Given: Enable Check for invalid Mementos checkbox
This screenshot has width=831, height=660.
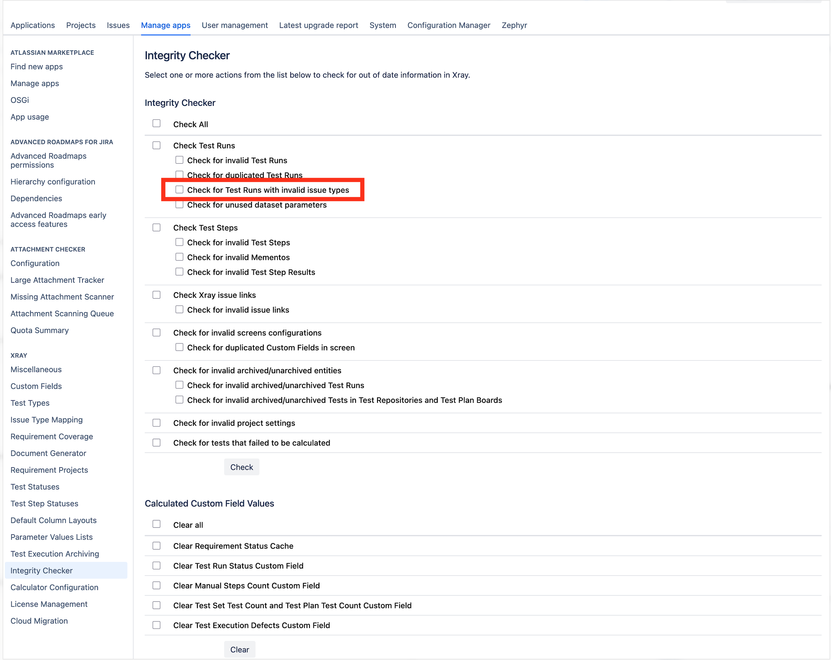Looking at the screenshot, I should 179,257.
